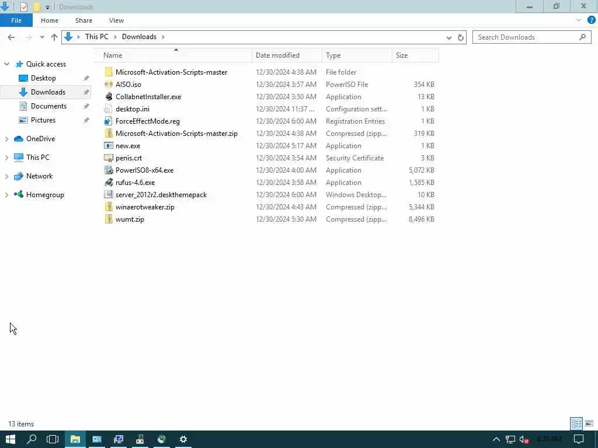The image size is (598, 448).
Task: Refresh the Downloads folder view
Action: [460, 37]
